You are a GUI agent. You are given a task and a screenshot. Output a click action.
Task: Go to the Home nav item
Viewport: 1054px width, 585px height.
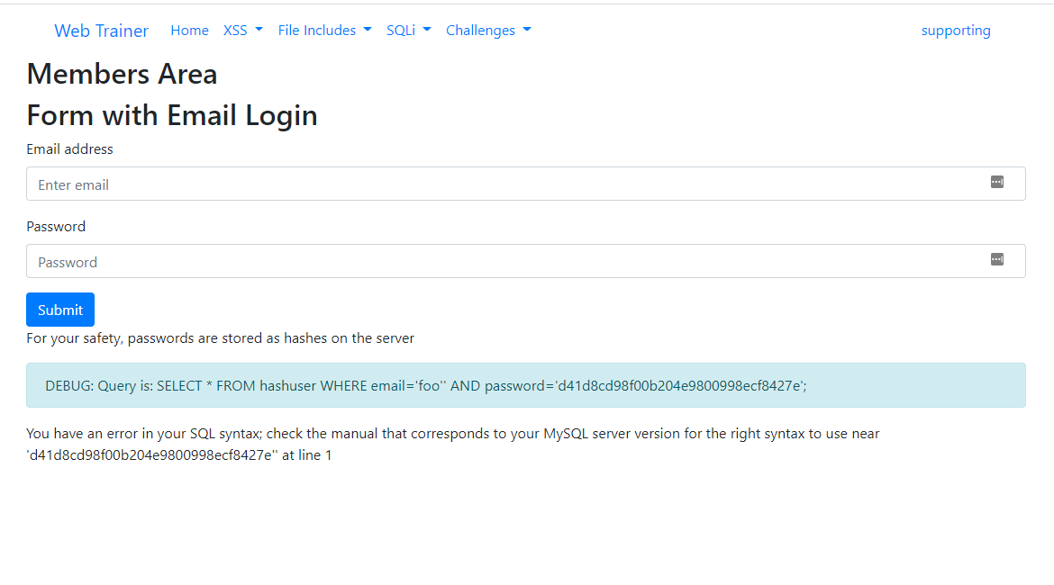189,31
